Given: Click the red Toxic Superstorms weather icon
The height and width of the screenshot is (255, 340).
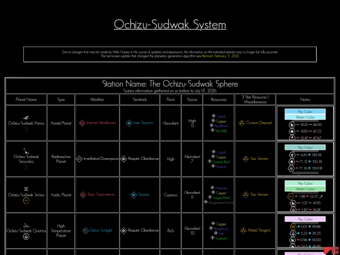Looking at the screenshot, I should (83, 195).
